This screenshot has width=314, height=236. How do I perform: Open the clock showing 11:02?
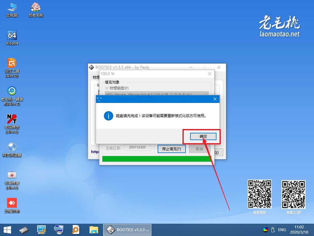[299, 230]
